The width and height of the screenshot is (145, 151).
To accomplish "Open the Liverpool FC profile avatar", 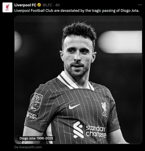I will click(x=7, y=7).
